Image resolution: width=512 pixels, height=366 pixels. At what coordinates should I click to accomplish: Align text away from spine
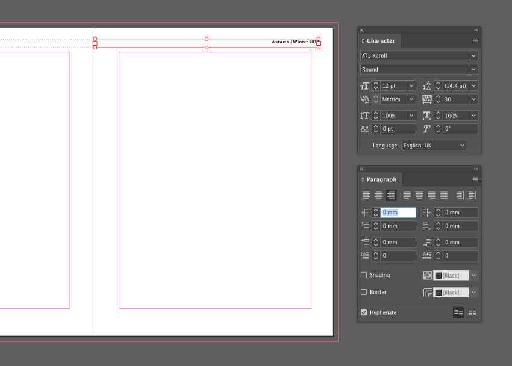[472, 195]
